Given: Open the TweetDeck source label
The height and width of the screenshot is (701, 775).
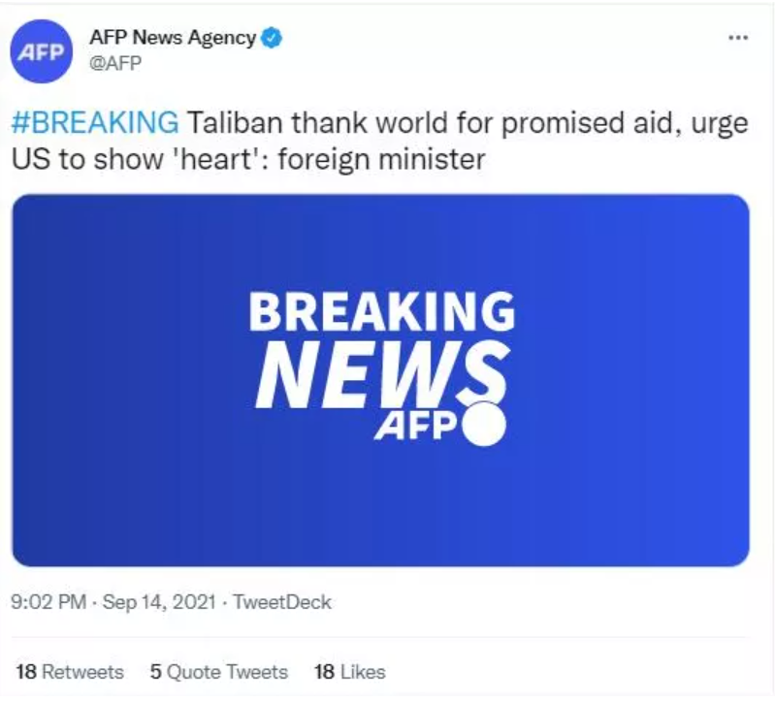Looking at the screenshot, I should tap(284, 602).
